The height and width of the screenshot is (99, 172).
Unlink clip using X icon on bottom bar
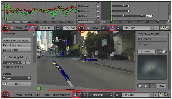(165, 95)
